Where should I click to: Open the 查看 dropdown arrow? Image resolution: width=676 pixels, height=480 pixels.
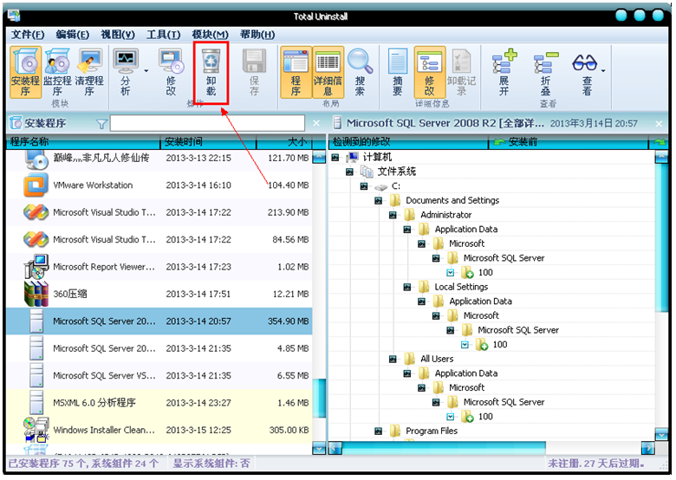pyautogui.click(x=603, y=71)
